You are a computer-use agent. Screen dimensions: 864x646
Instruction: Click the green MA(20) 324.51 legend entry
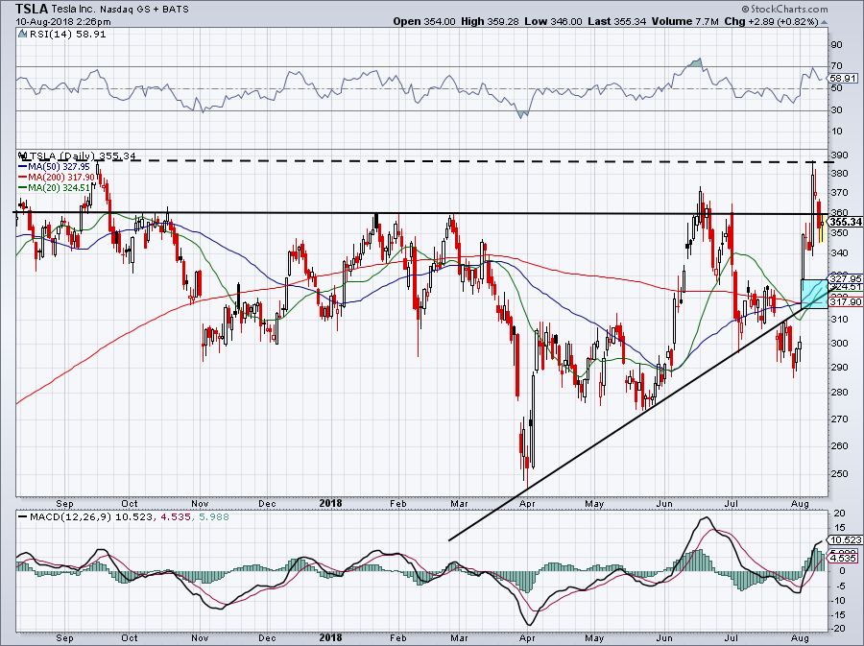pos(54,188)
